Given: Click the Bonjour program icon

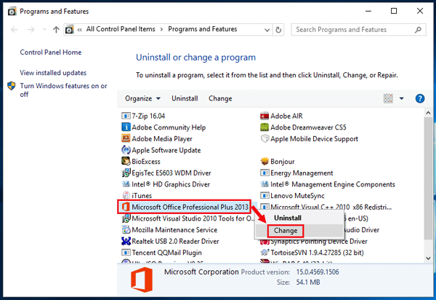Looking at the screenshot, I should point(265,161).
